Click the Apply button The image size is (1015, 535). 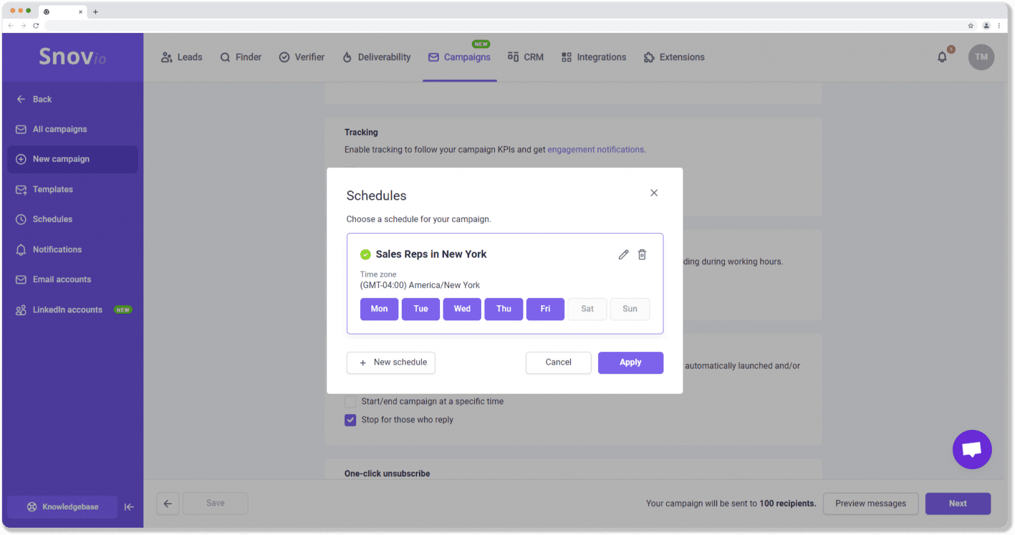630,363
